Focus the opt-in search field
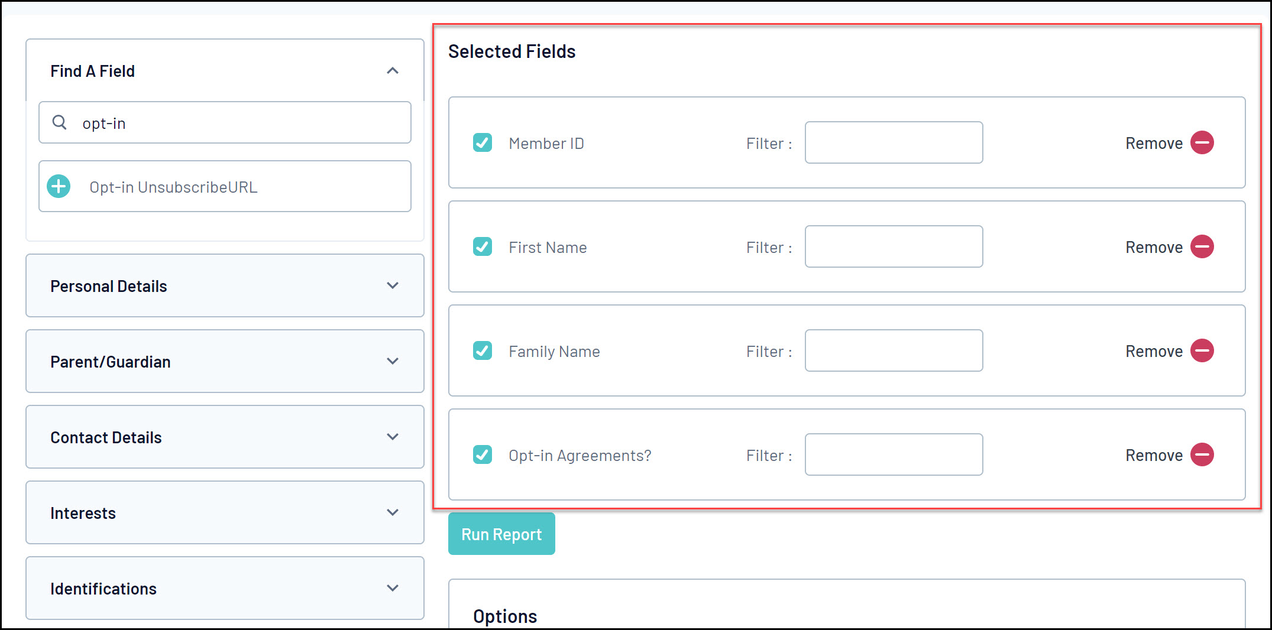The height and width of the screenshot is (630, 1272). (237, 123)
